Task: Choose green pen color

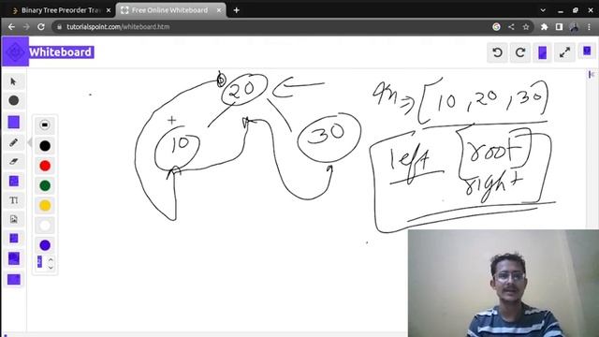Action: coord(45,185)
